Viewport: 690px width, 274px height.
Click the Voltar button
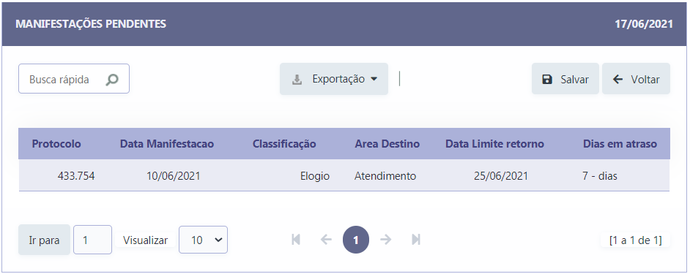point(636,79)
